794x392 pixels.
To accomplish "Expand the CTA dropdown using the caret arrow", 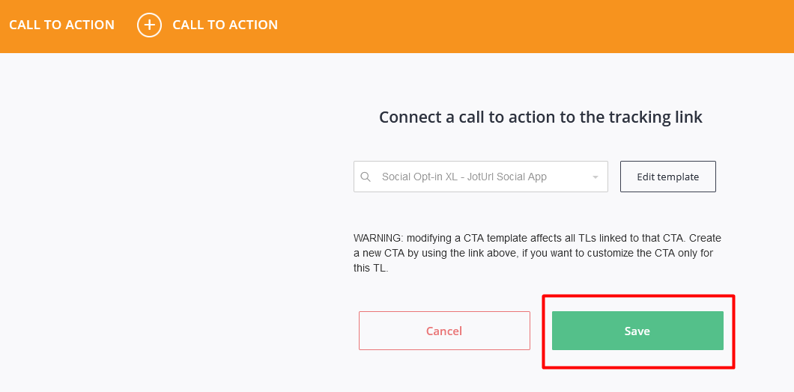I will click(595, 177).
